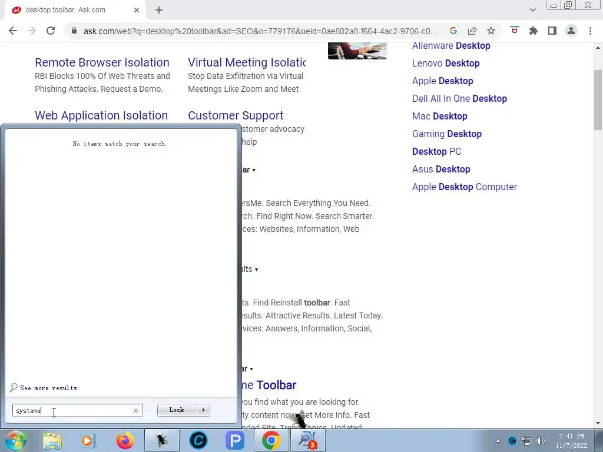Open Remote Browser Isolation link
Viewport: 603px width, 452px height.
click(x=102, y=62)
